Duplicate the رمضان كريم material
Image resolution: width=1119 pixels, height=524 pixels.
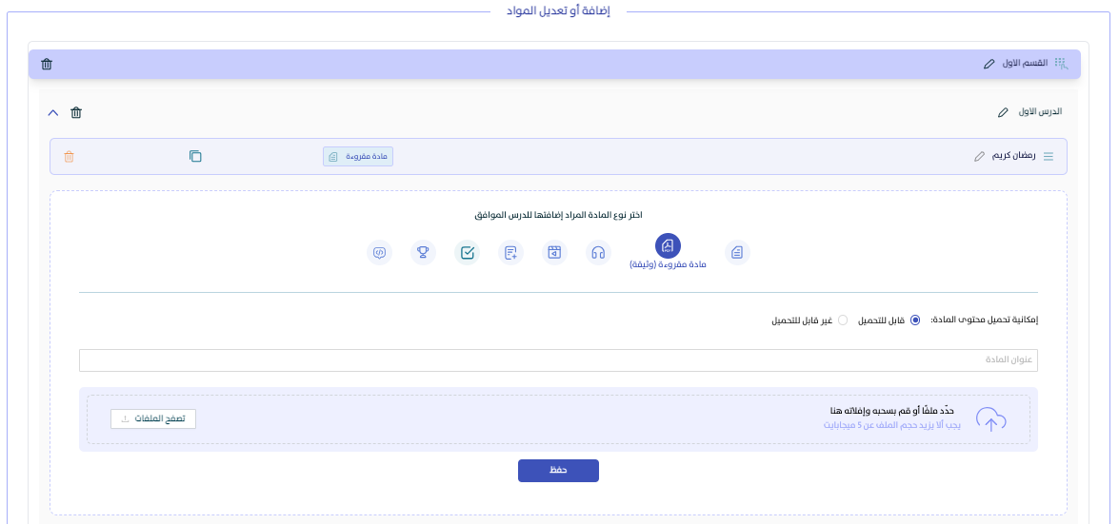(x=195, y=156)
